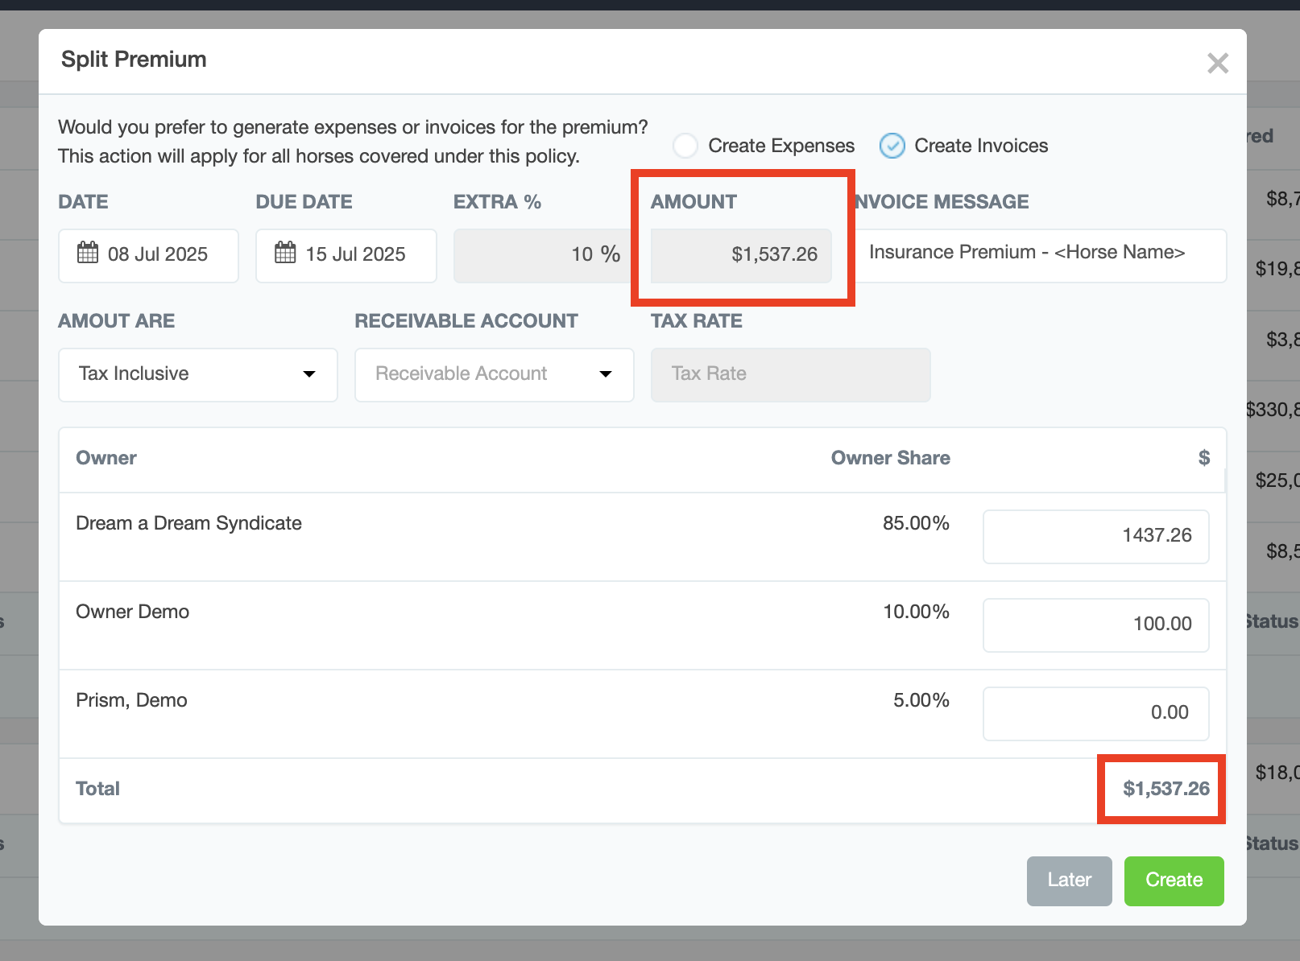Click the Due Date calendar icon
This screenshot has width=1300, height=961.
pyautogui.click(x=285, y=253)
